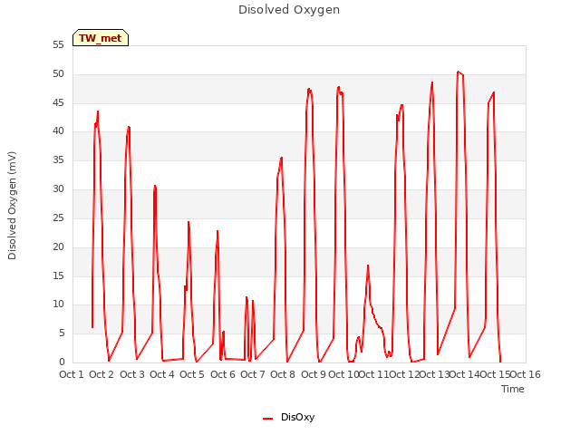Click the y-axis value 15
Viewport: 580px width, 435px height.
point(58,275)
